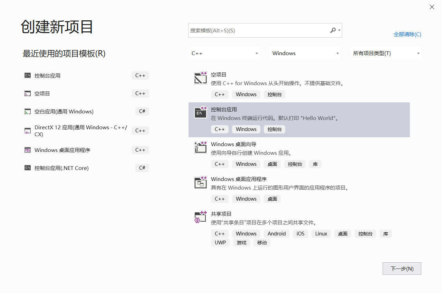Click the 桌面 tag under Windows 桌面应用程序

[272, 199]
